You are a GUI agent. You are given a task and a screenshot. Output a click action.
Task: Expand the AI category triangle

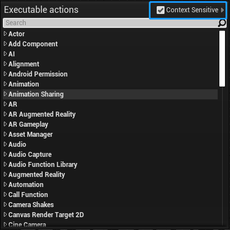pyautogui.click(x=5, y=54)
